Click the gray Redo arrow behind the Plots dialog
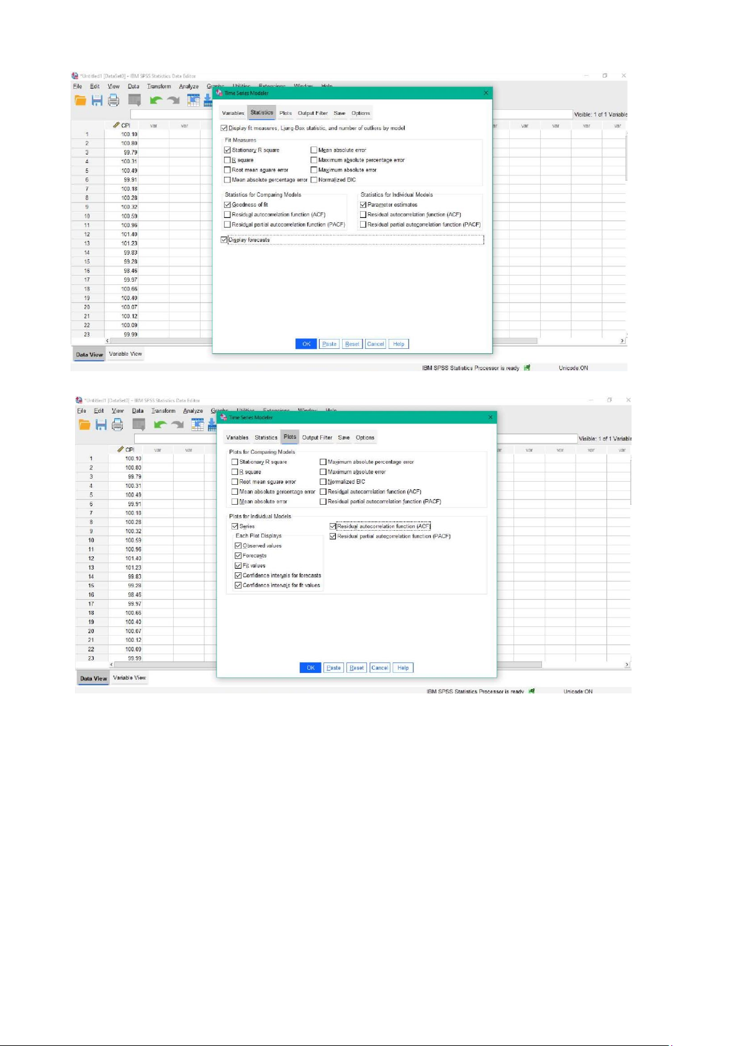The image size is (740, 1046). coord(178,425)
